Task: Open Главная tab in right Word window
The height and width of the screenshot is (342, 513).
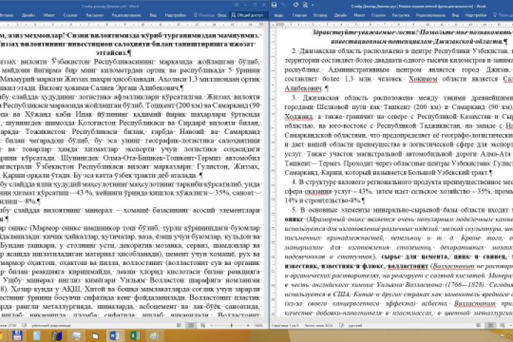Action: pos(299,15)
